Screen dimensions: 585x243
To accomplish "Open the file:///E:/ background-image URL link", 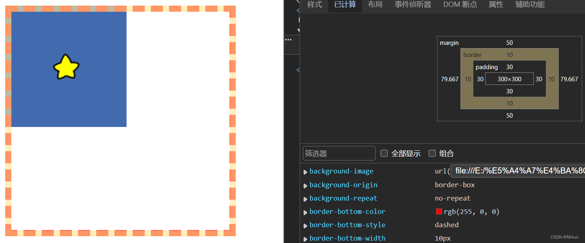I will pyautogui.click(x=517, y=171).
